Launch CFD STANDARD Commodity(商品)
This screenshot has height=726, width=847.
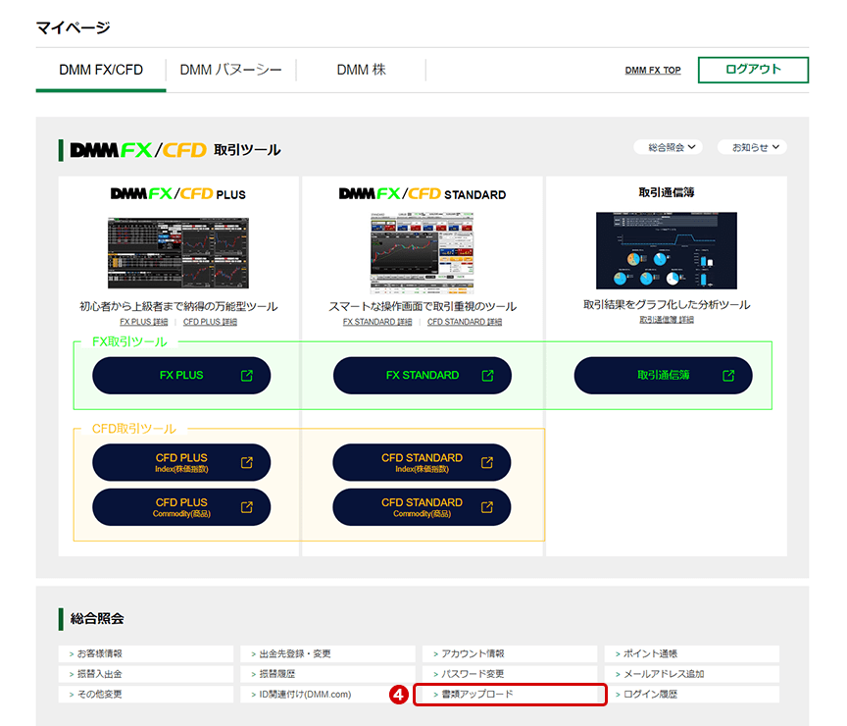(422, 507)
